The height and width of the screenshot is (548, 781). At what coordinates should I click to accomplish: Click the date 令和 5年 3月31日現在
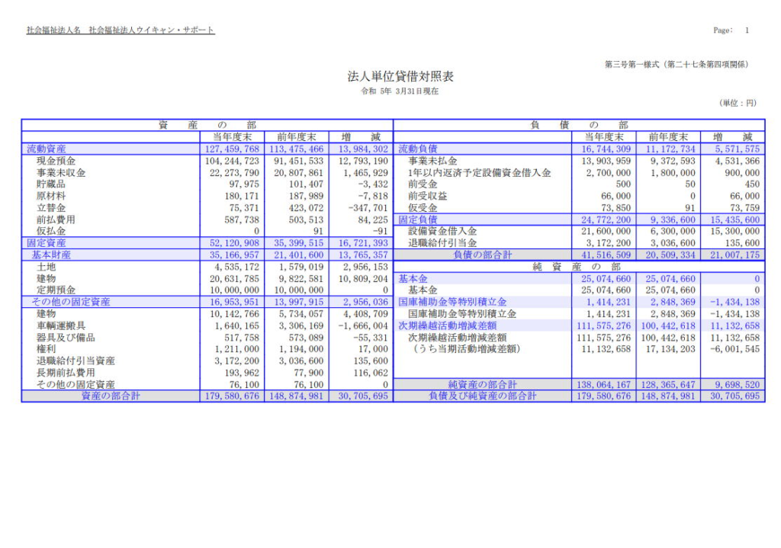(400, 91)
